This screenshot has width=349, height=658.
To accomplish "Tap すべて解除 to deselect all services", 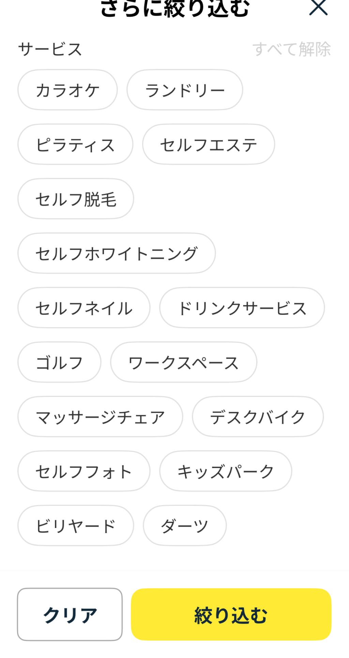I will coord(291,49).
